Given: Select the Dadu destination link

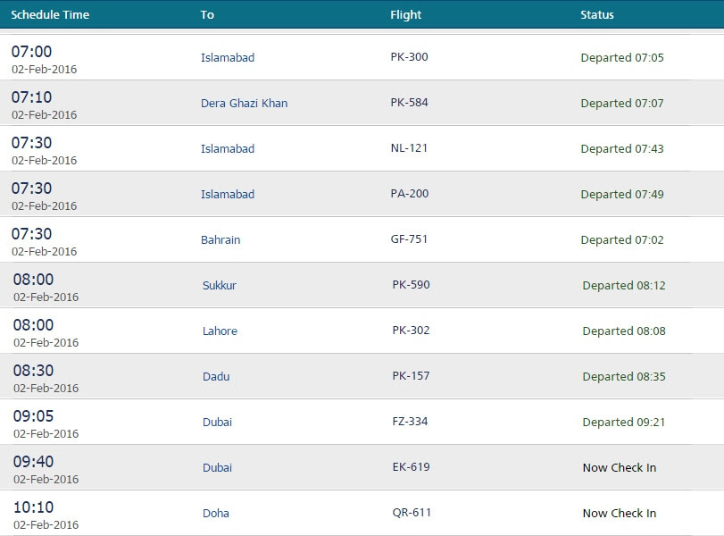Looking at the screenshot, I should 216,377.
